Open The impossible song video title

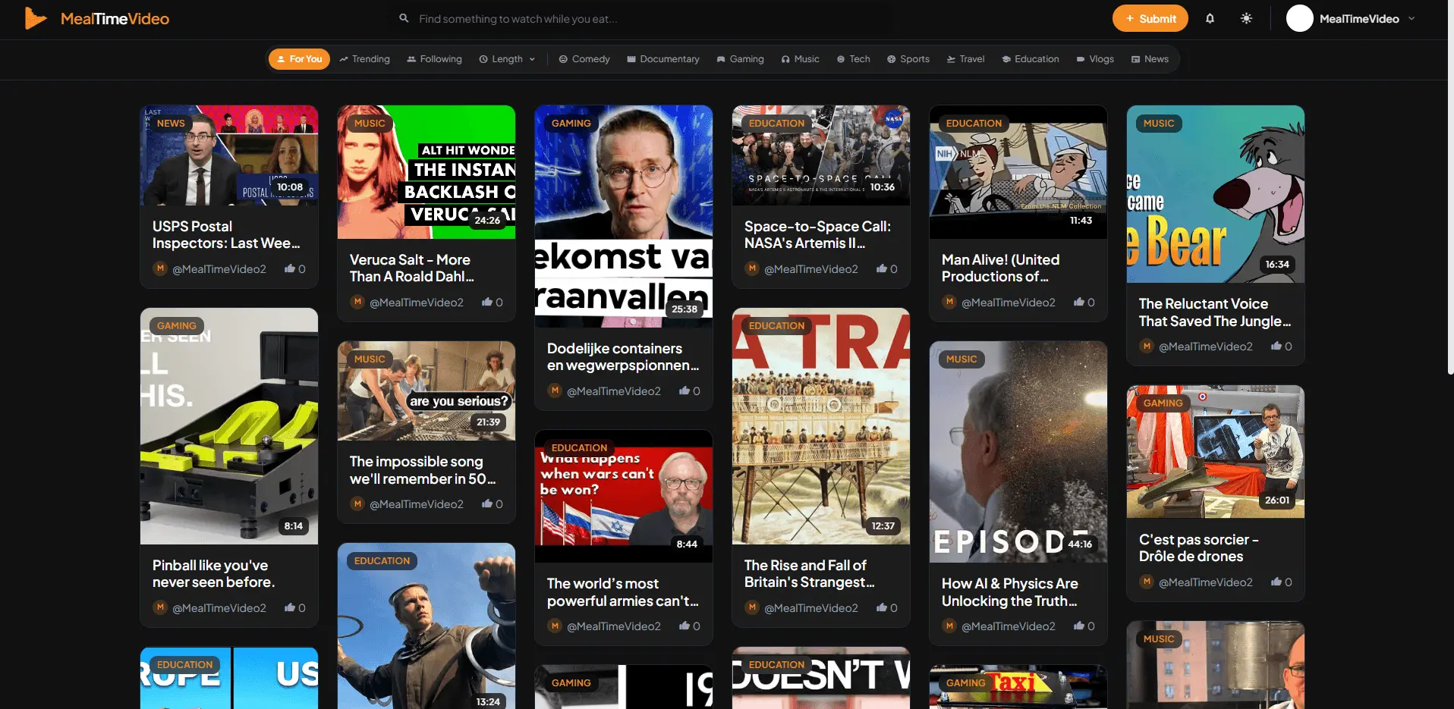point(423,470)
